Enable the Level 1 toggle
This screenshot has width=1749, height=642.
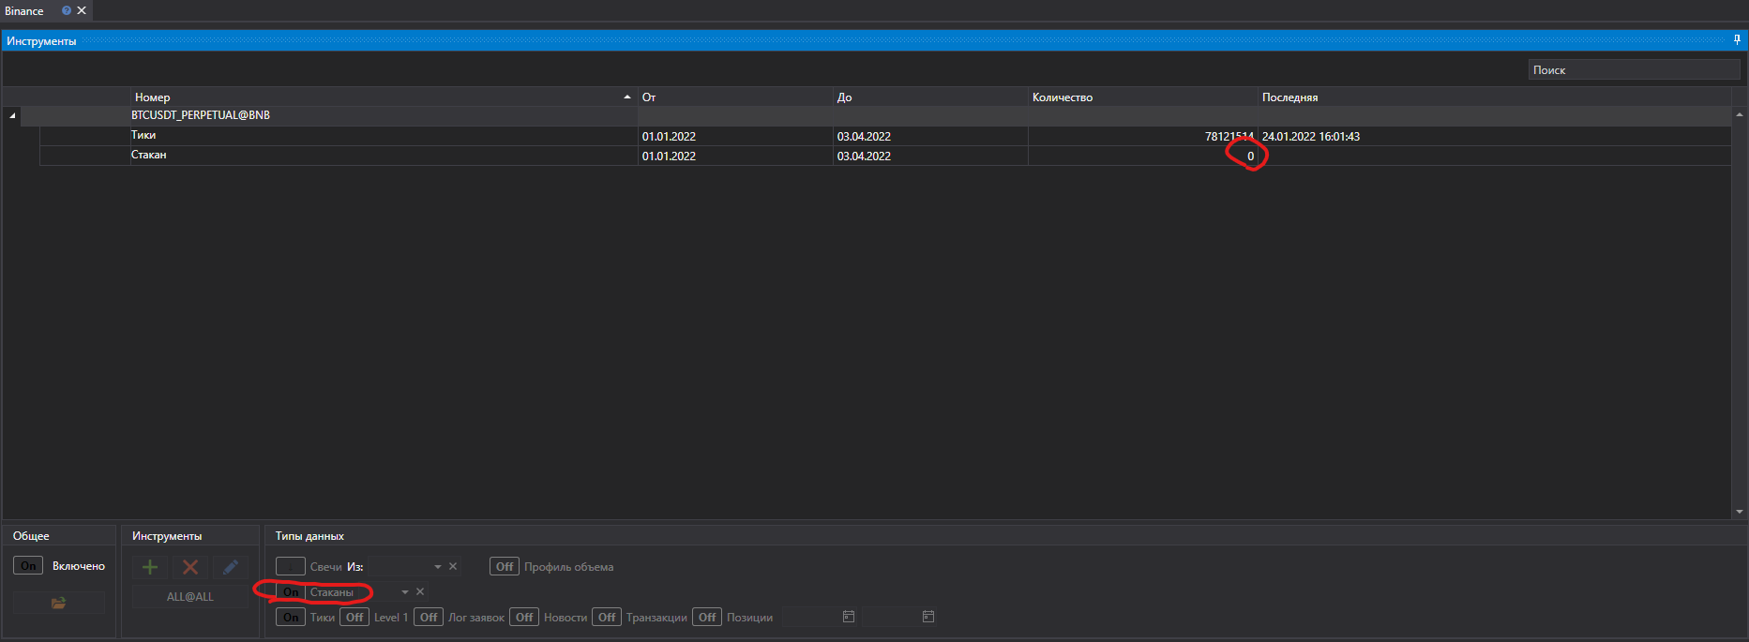coord(354,617)
